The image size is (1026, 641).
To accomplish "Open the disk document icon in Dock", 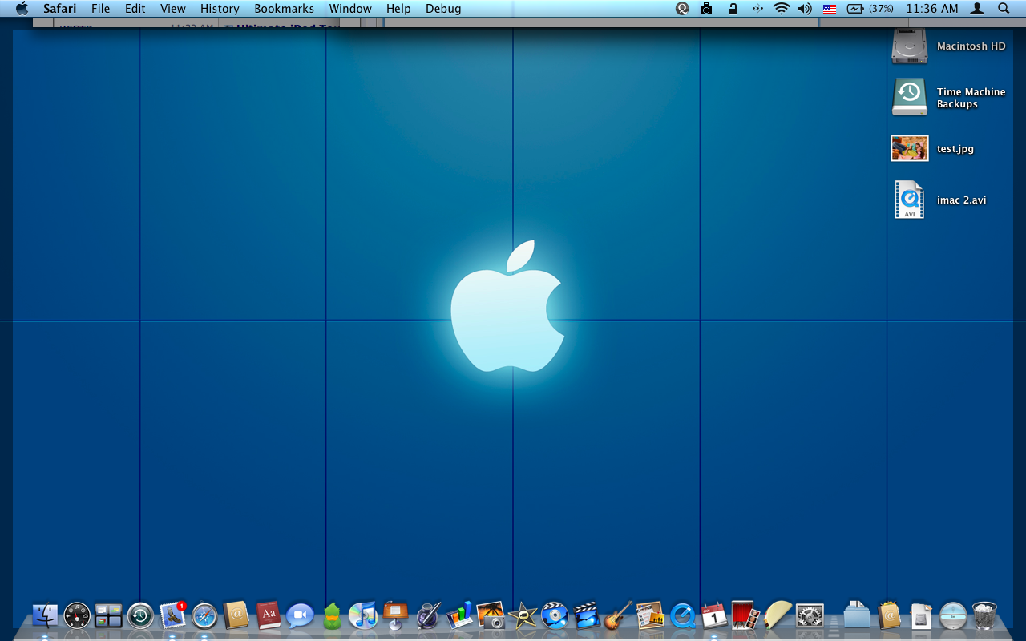I will pyautogui.click(x=921, y=615).
